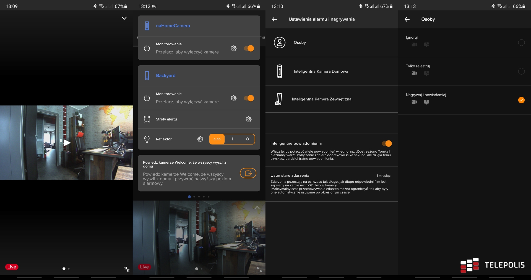Go back from Ustawienia alarmu i nagrywania
This screenshot has height=280, width=531.
coord(274,19)
